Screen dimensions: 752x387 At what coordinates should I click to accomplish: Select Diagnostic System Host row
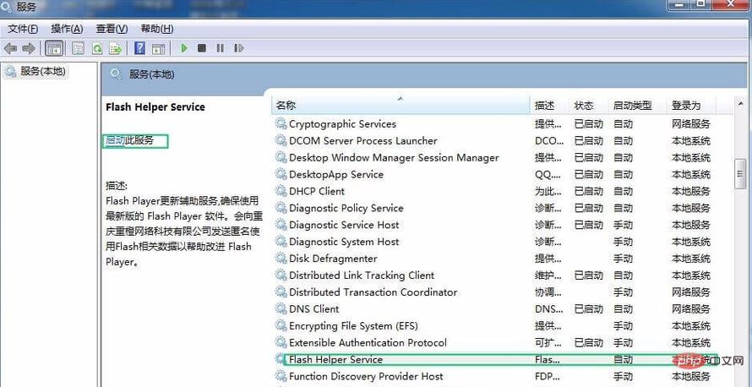[x=494, y=242]
